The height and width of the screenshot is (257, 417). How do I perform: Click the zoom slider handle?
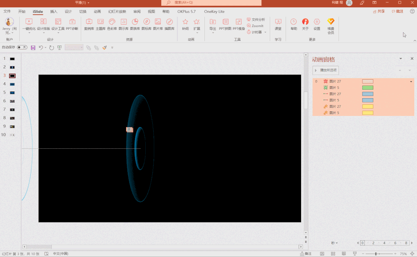pos(376,254)
